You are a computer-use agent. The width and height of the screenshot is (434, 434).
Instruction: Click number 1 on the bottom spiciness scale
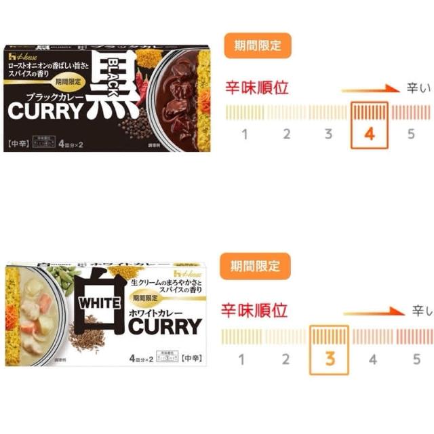click(x=241, y=359)
